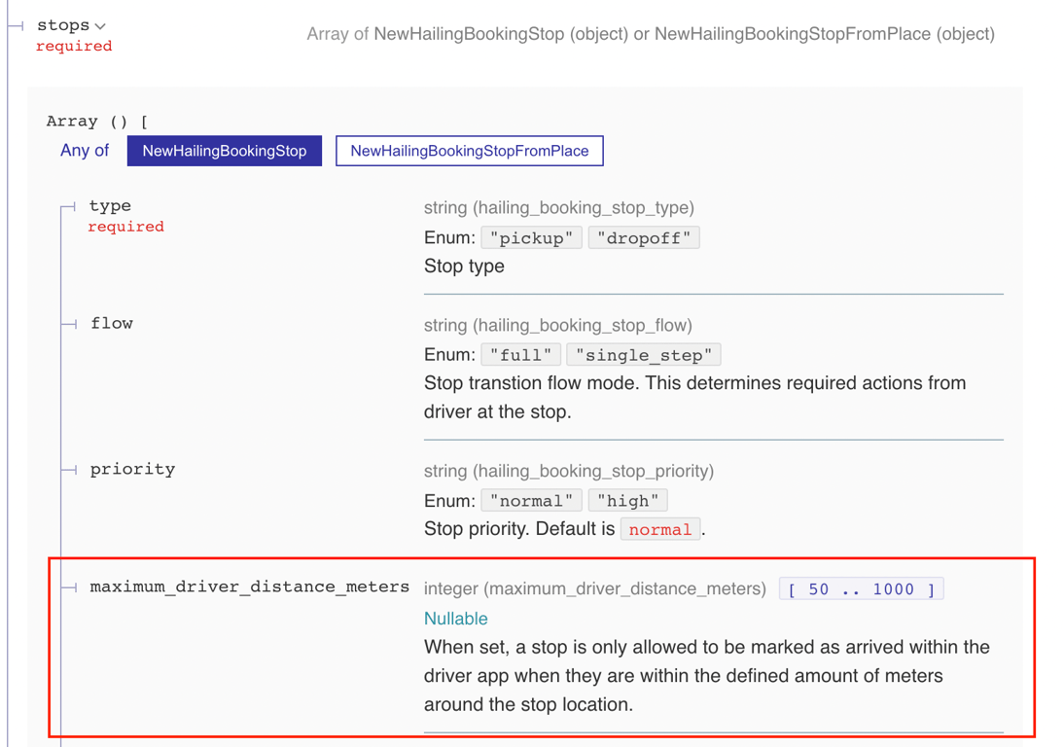Click the [ 50 .. 1000 ] range badge
This screenshot has height=747, width=1064.
(861, 588)
